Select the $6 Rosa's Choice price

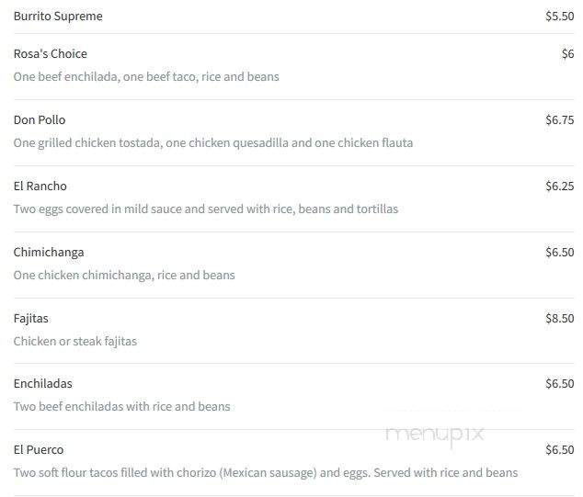pyautogui.click(x=567, y=54)
